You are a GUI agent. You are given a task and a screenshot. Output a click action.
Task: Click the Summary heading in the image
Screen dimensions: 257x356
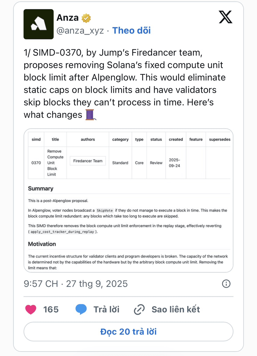(x=41, y=188)
